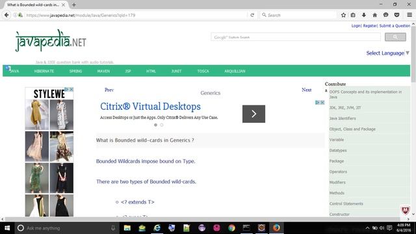Image resolution: width=416 pixels, height=234 pixels.
Task: Open the Modifiers sidebar link
Action: point(337,182)
